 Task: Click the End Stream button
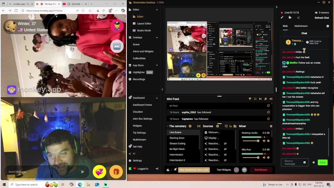coord(261,170)
